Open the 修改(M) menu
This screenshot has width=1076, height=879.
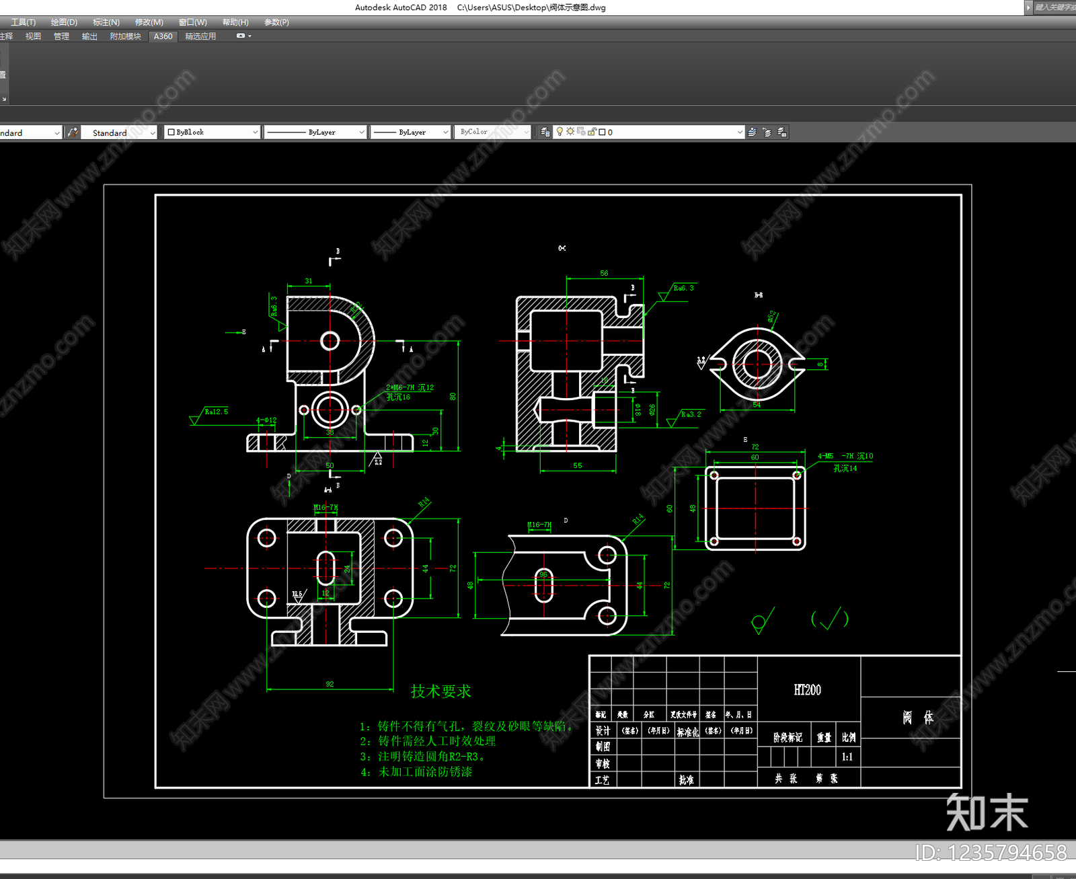click(149, 22)
